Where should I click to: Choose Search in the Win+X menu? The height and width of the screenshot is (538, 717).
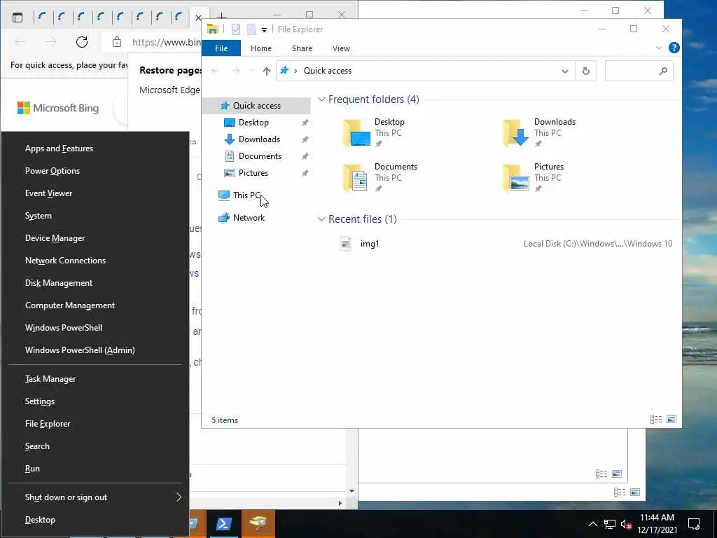pyautogui.click(x=37, y=446)
